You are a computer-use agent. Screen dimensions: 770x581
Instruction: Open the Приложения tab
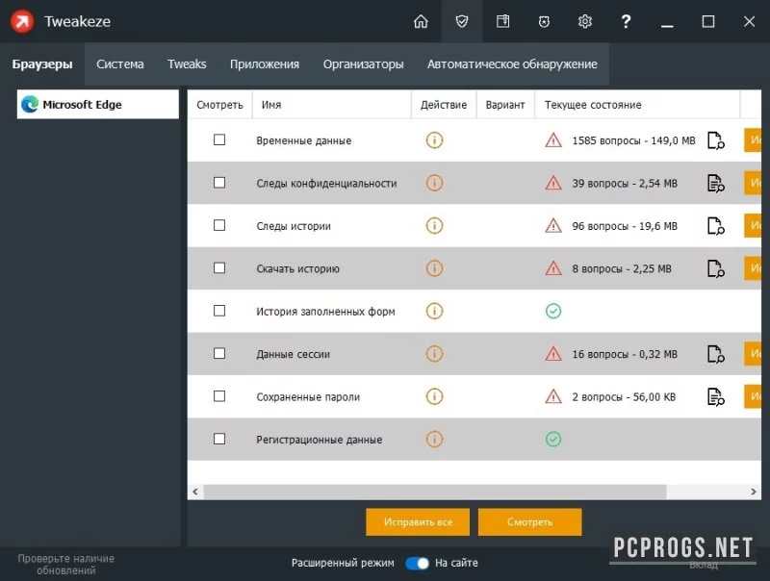(264, 64)
